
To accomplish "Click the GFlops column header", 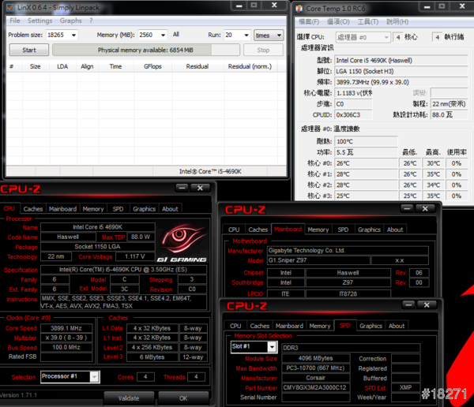I will click(153, 67).
